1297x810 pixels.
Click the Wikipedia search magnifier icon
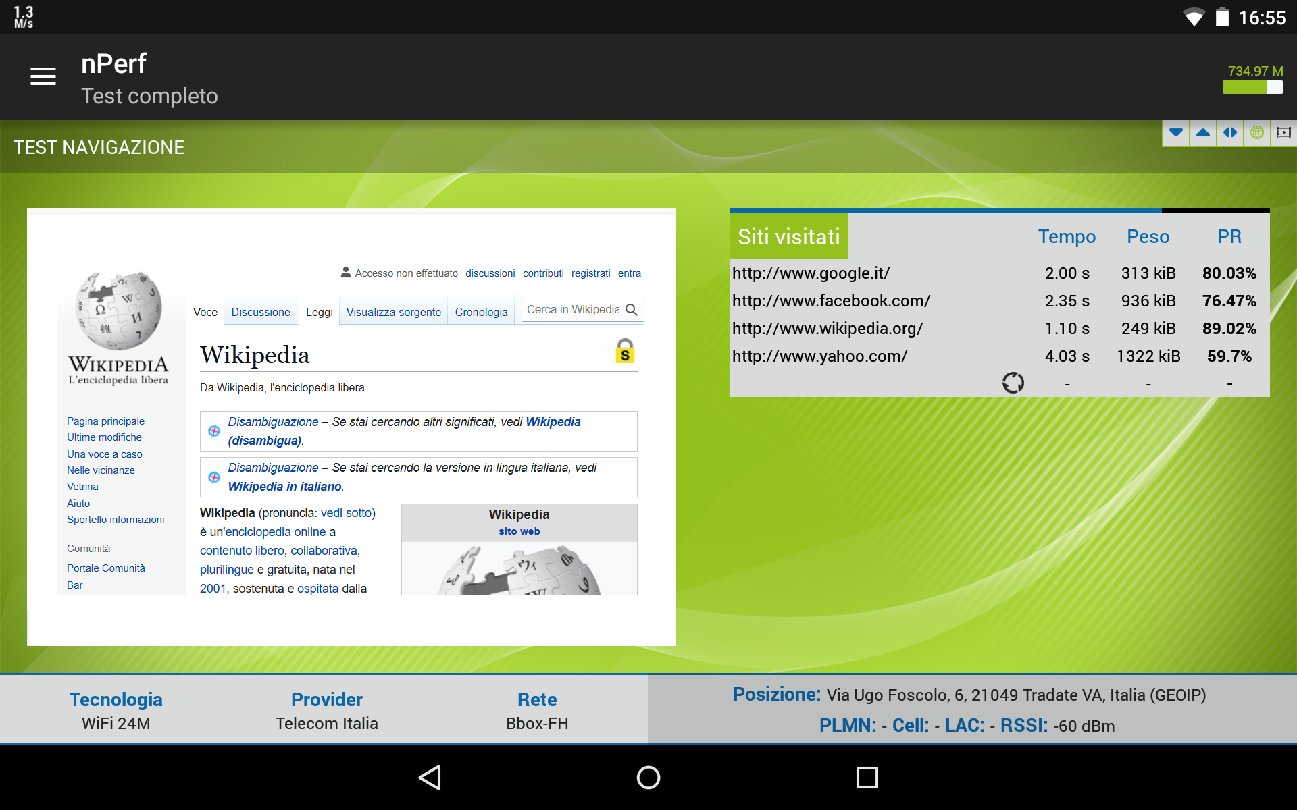632,310
